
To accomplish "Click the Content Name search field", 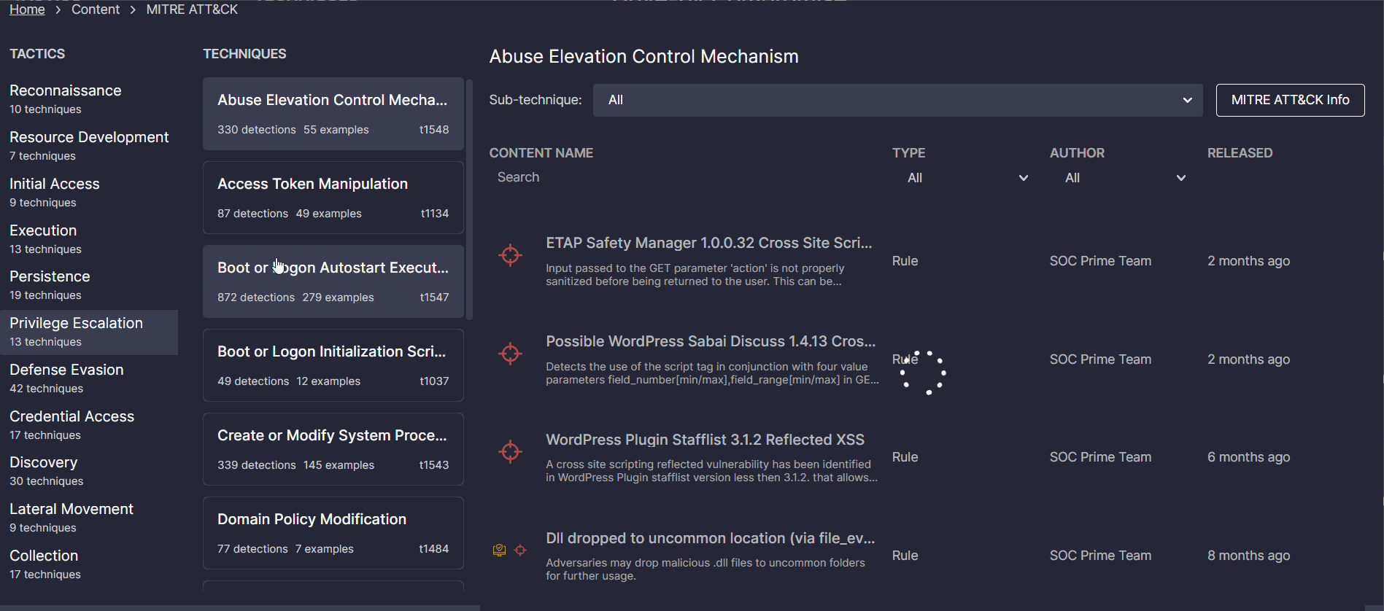I will coord(686,177).
